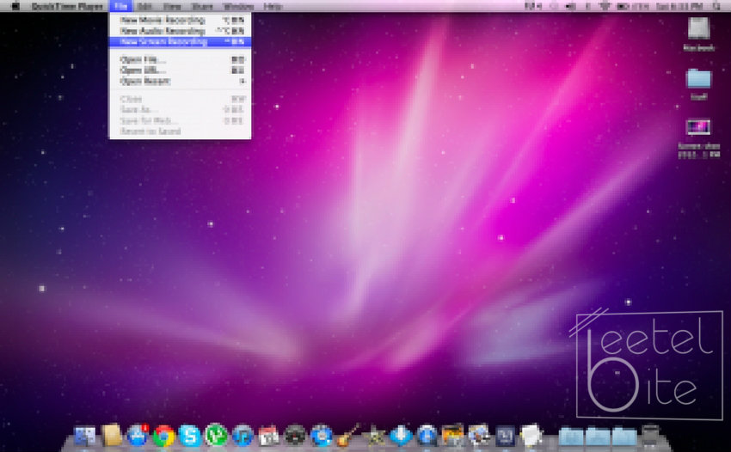Choose New Screen Recording from File menu
Screen dimensions: 731x452
[180, 42]
